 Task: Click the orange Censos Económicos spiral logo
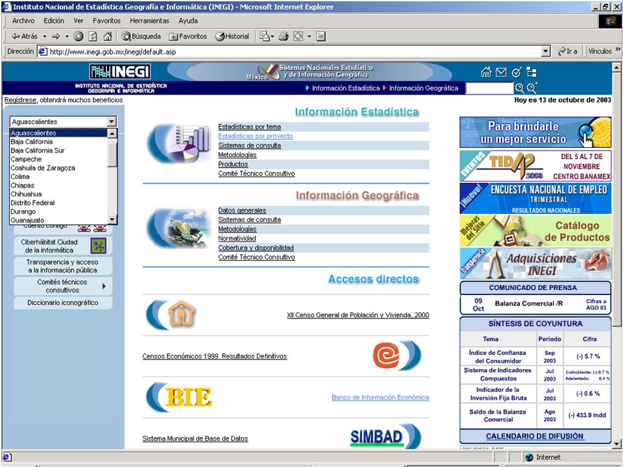click(x=387, y=355)
